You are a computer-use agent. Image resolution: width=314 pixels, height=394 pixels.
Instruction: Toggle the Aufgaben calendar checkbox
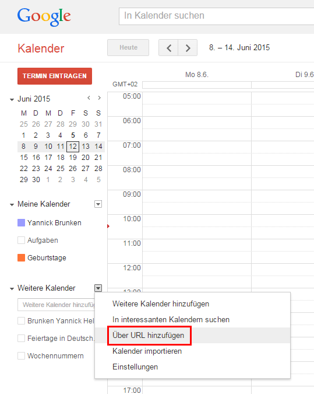(22, 240)
